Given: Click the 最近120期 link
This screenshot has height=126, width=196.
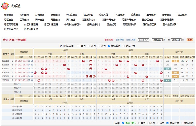Looking at the screenshot, I should (x=131, y=40).
